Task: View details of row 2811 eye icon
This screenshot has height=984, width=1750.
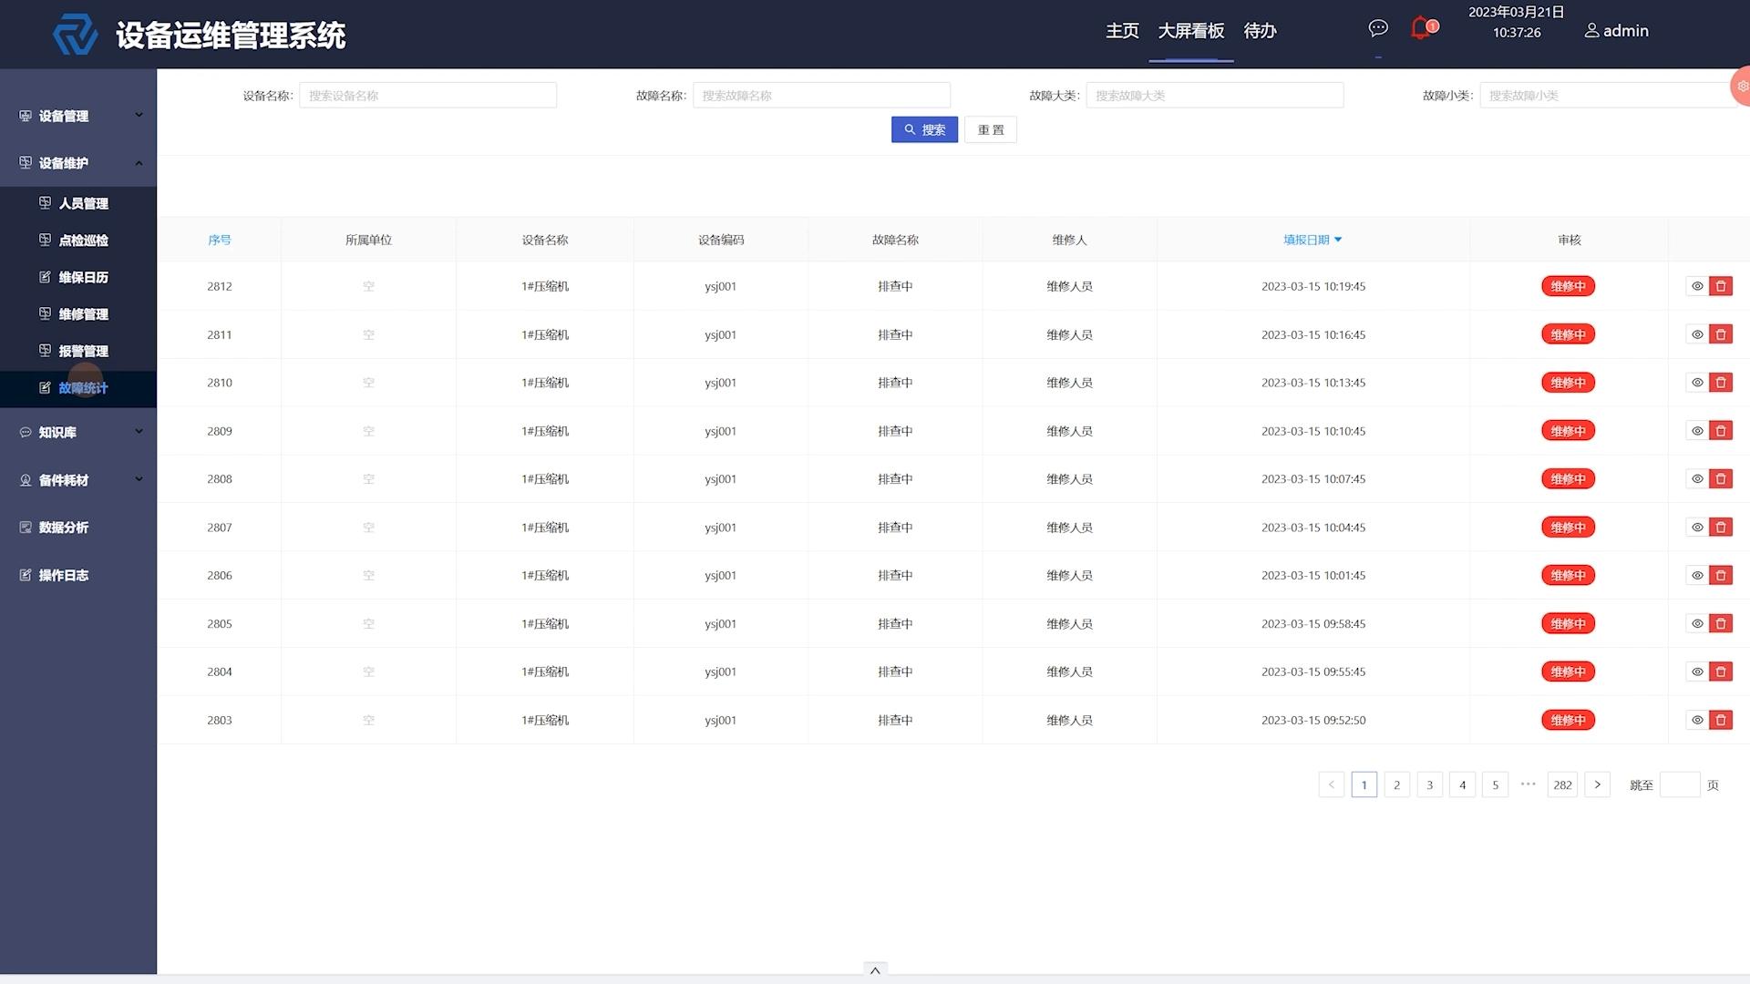Action: [1697, 334]
